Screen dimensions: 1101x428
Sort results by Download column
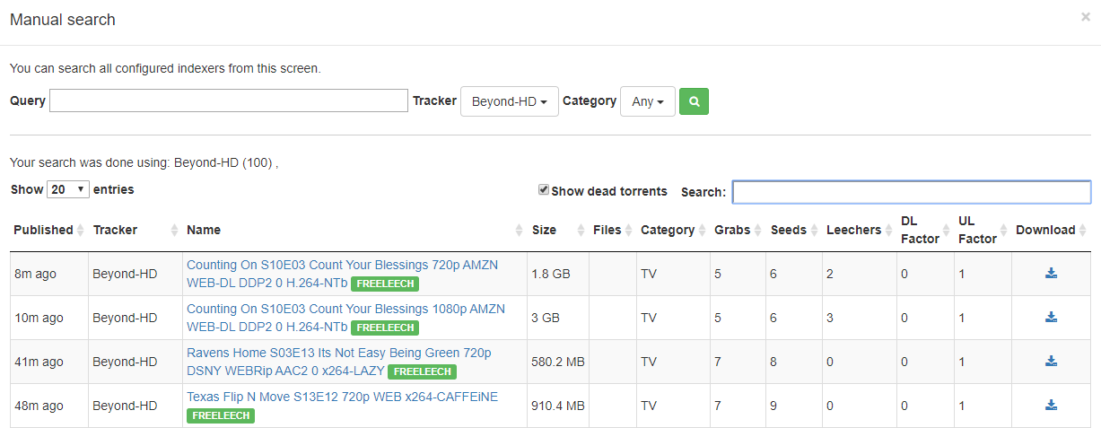pyautogui.click(x=1052, y=231)
